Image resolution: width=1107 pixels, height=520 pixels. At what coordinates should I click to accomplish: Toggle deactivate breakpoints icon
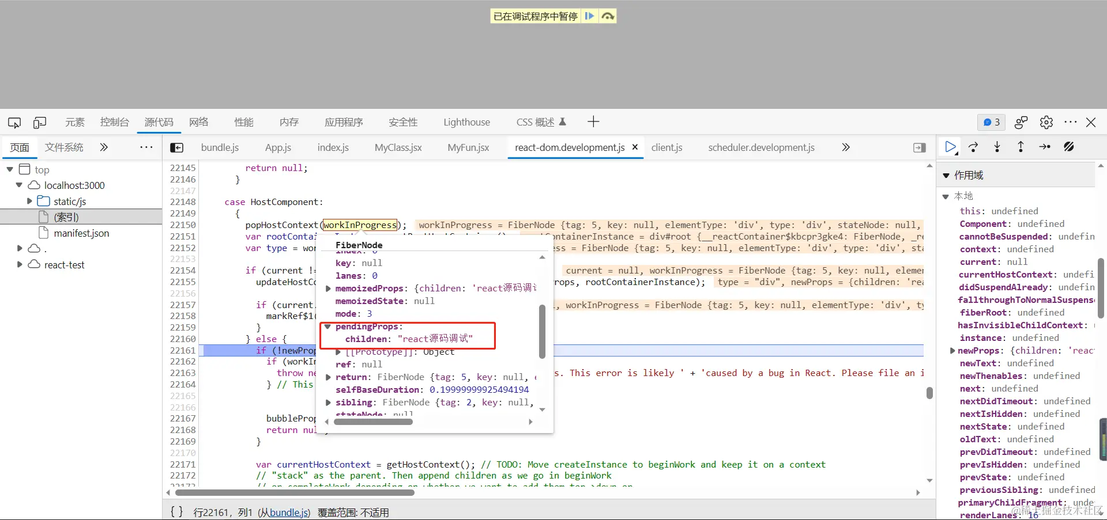(x=1069, y=147)
